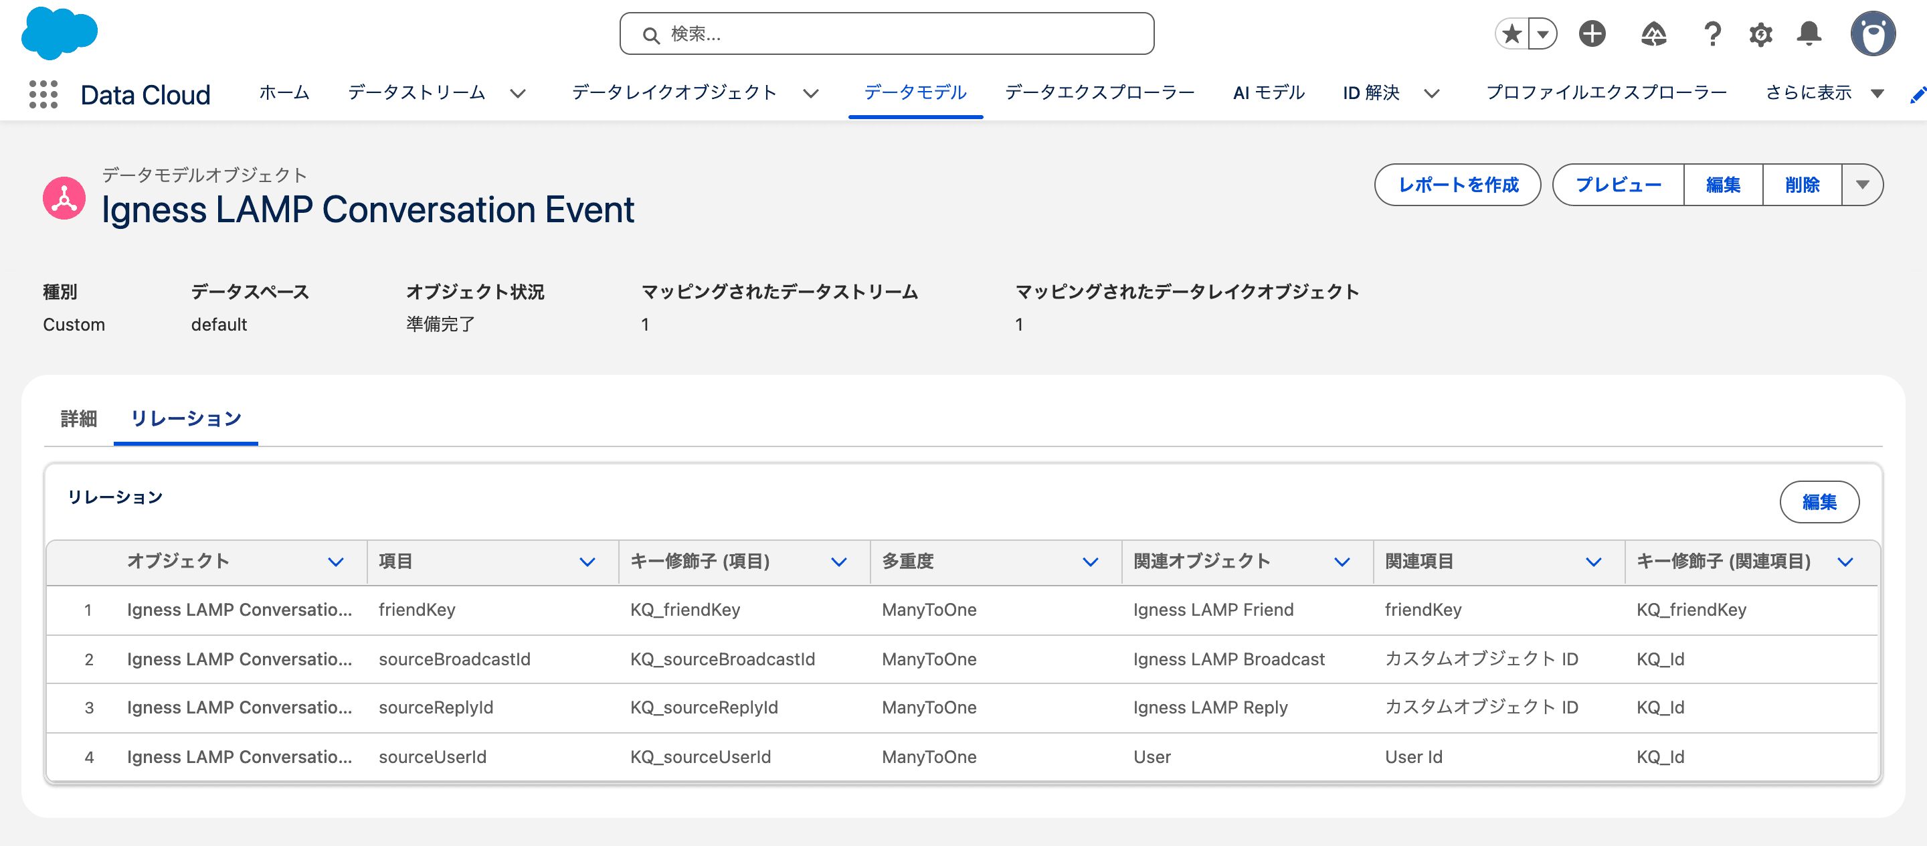Click the 準備完了 object status value

pos(441,325)
